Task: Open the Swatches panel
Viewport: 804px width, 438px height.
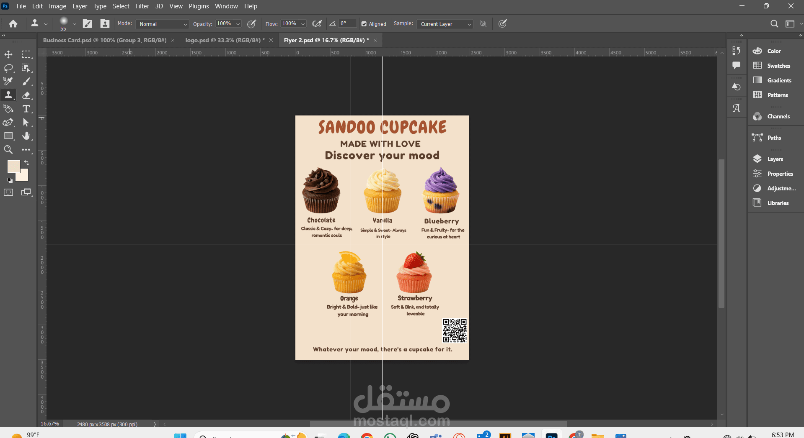Action: 778,66
